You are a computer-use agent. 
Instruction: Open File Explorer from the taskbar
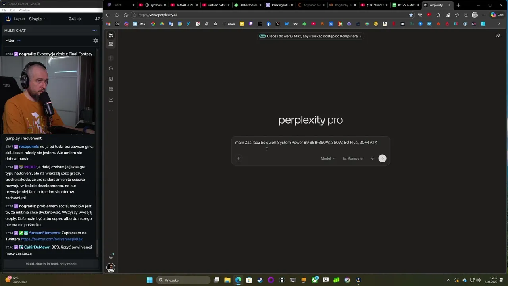coord(227,280)
